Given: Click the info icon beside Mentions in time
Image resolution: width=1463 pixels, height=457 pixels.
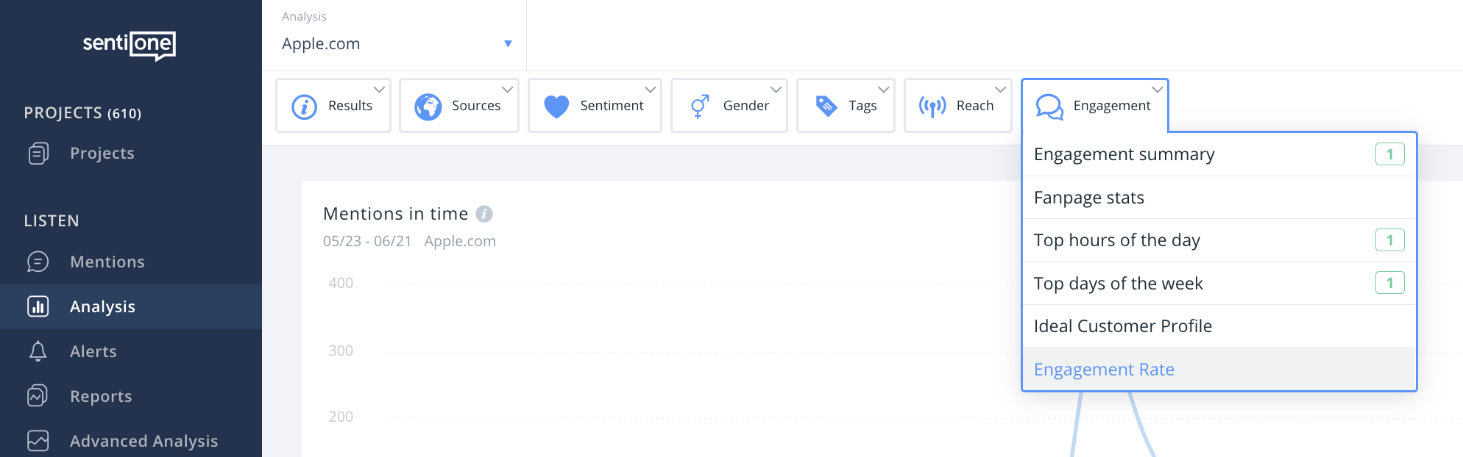Looking at the screenshot, I should click(x=484, y=214).
